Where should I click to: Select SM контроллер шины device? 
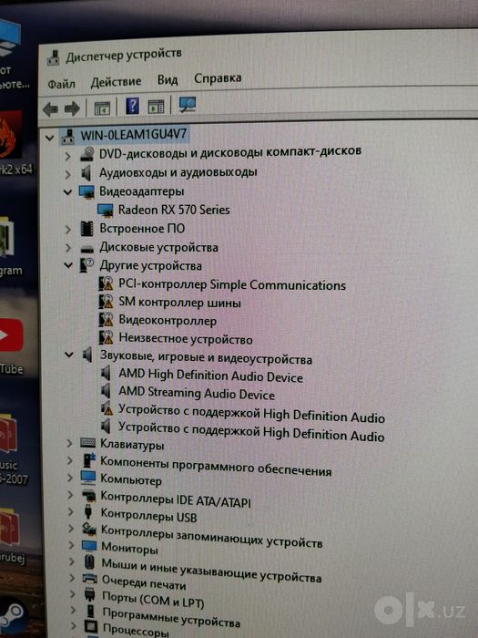(x=179, y=303)
